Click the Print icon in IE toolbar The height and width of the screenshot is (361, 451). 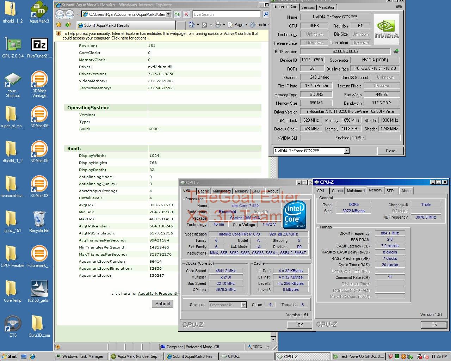(217, 25)
